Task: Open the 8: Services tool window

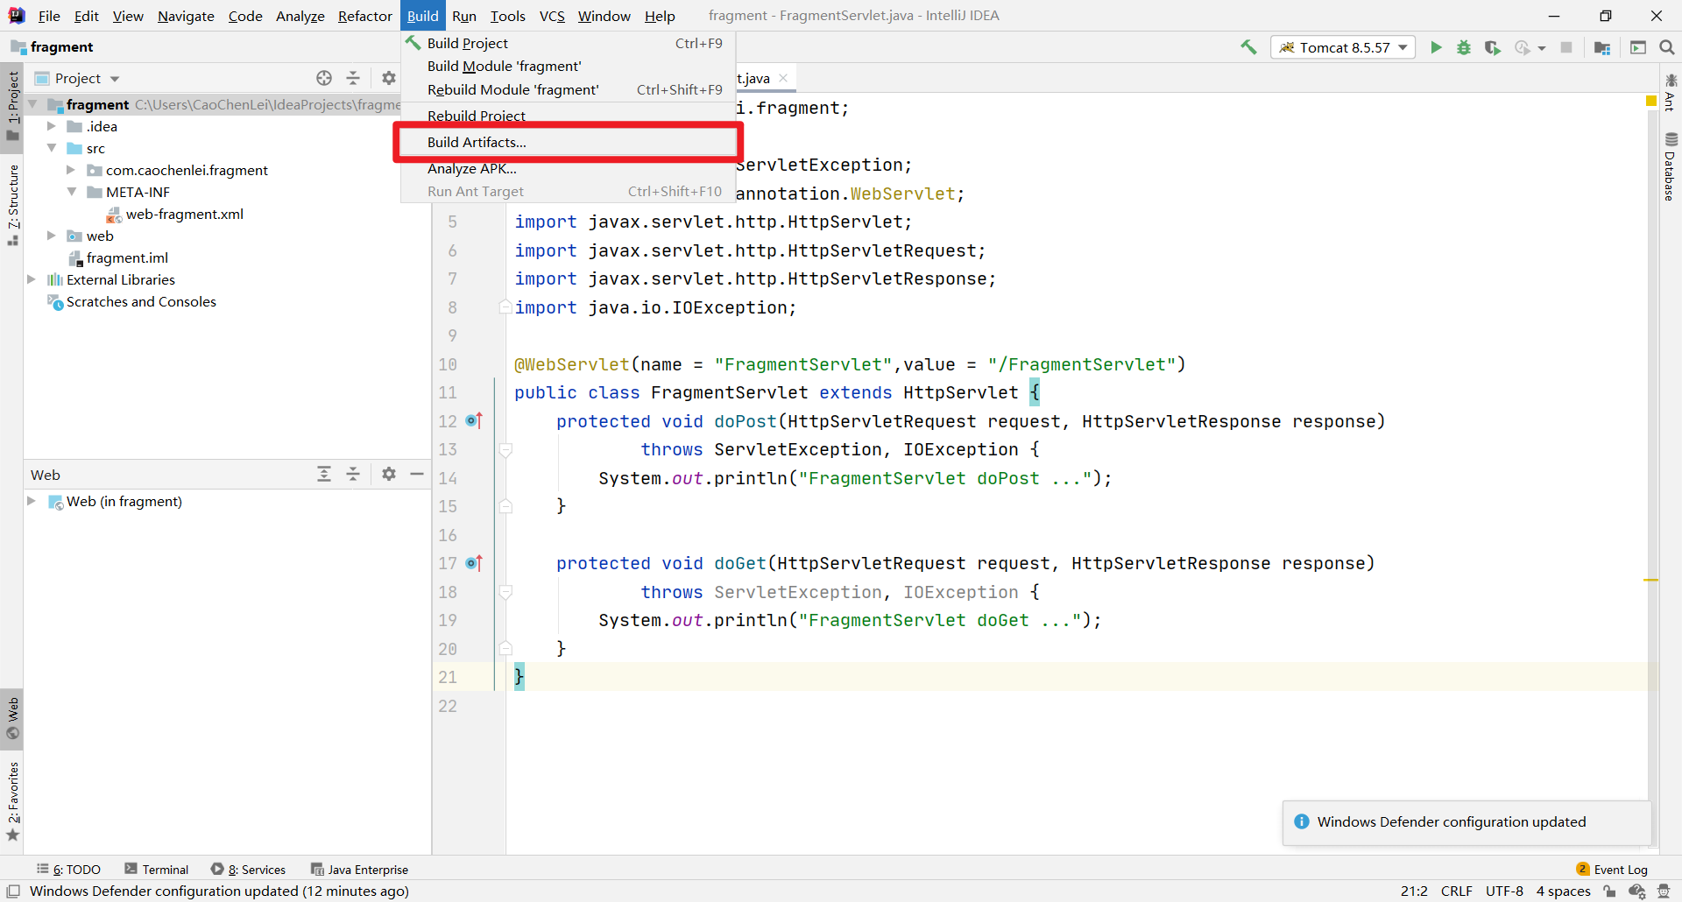Action: [x=249, y=870]
